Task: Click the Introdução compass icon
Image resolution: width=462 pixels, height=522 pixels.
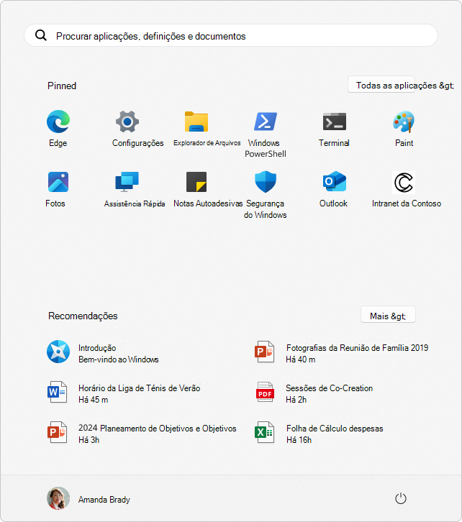Action: (58, 352)
